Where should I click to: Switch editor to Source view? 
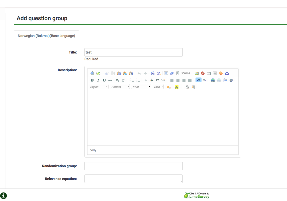click(x=183, y=73)
